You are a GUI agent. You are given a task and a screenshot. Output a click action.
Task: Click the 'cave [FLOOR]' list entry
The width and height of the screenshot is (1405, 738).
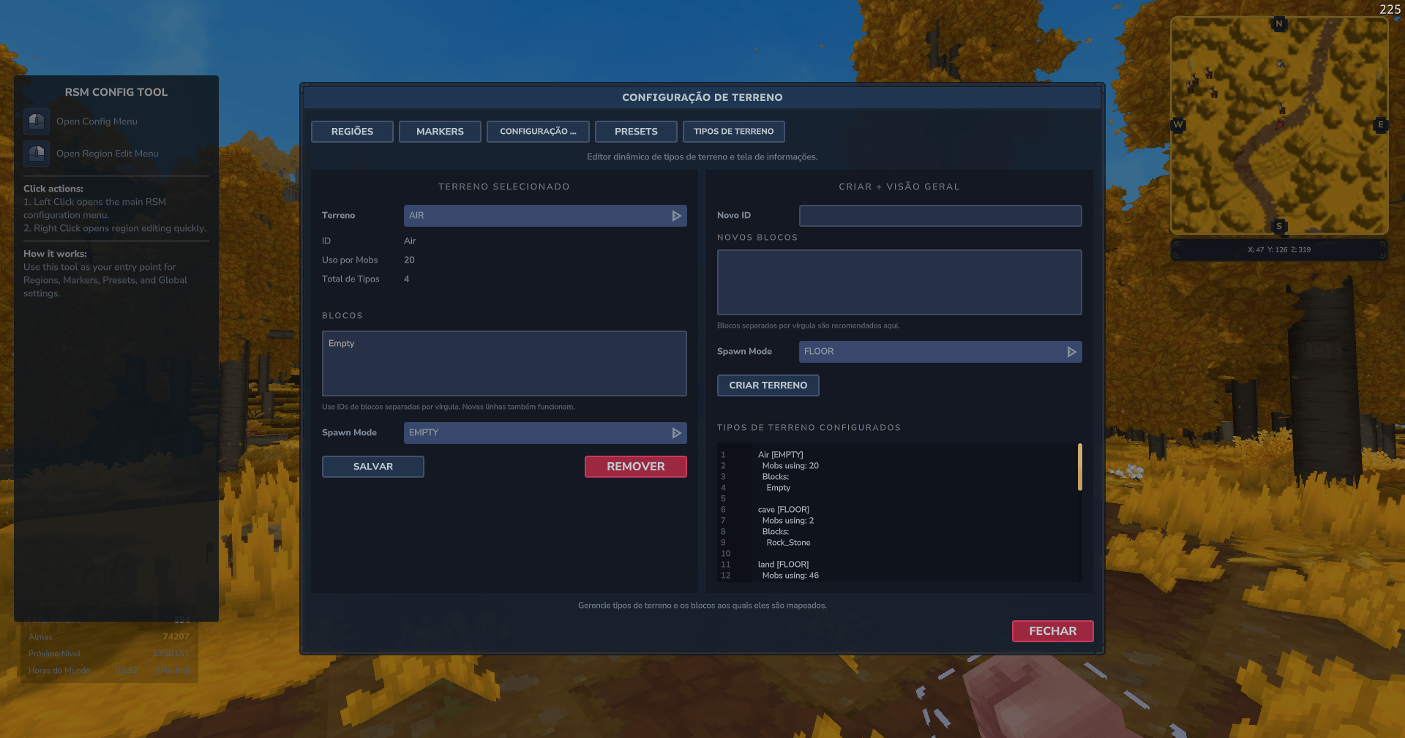pos(783,510)
